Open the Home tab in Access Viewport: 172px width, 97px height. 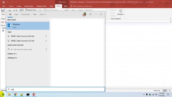pyautogui.click(x=11, y=6)
